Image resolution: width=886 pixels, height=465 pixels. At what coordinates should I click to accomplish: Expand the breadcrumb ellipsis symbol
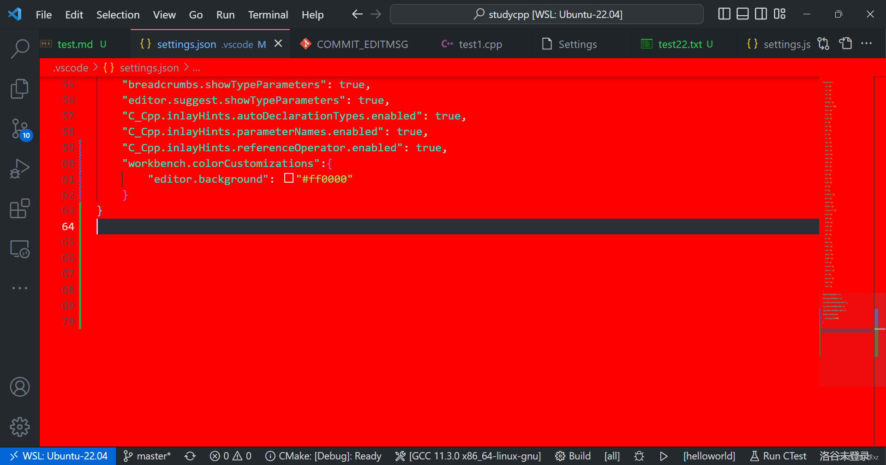[196, 68]
